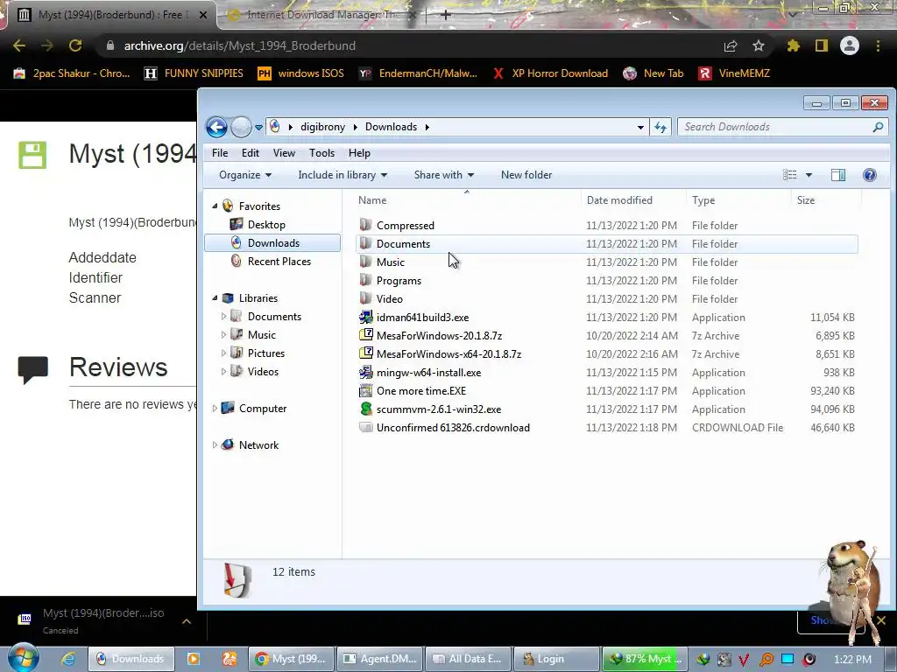Open Chrome extensions puzzle icon

(793, 45)
